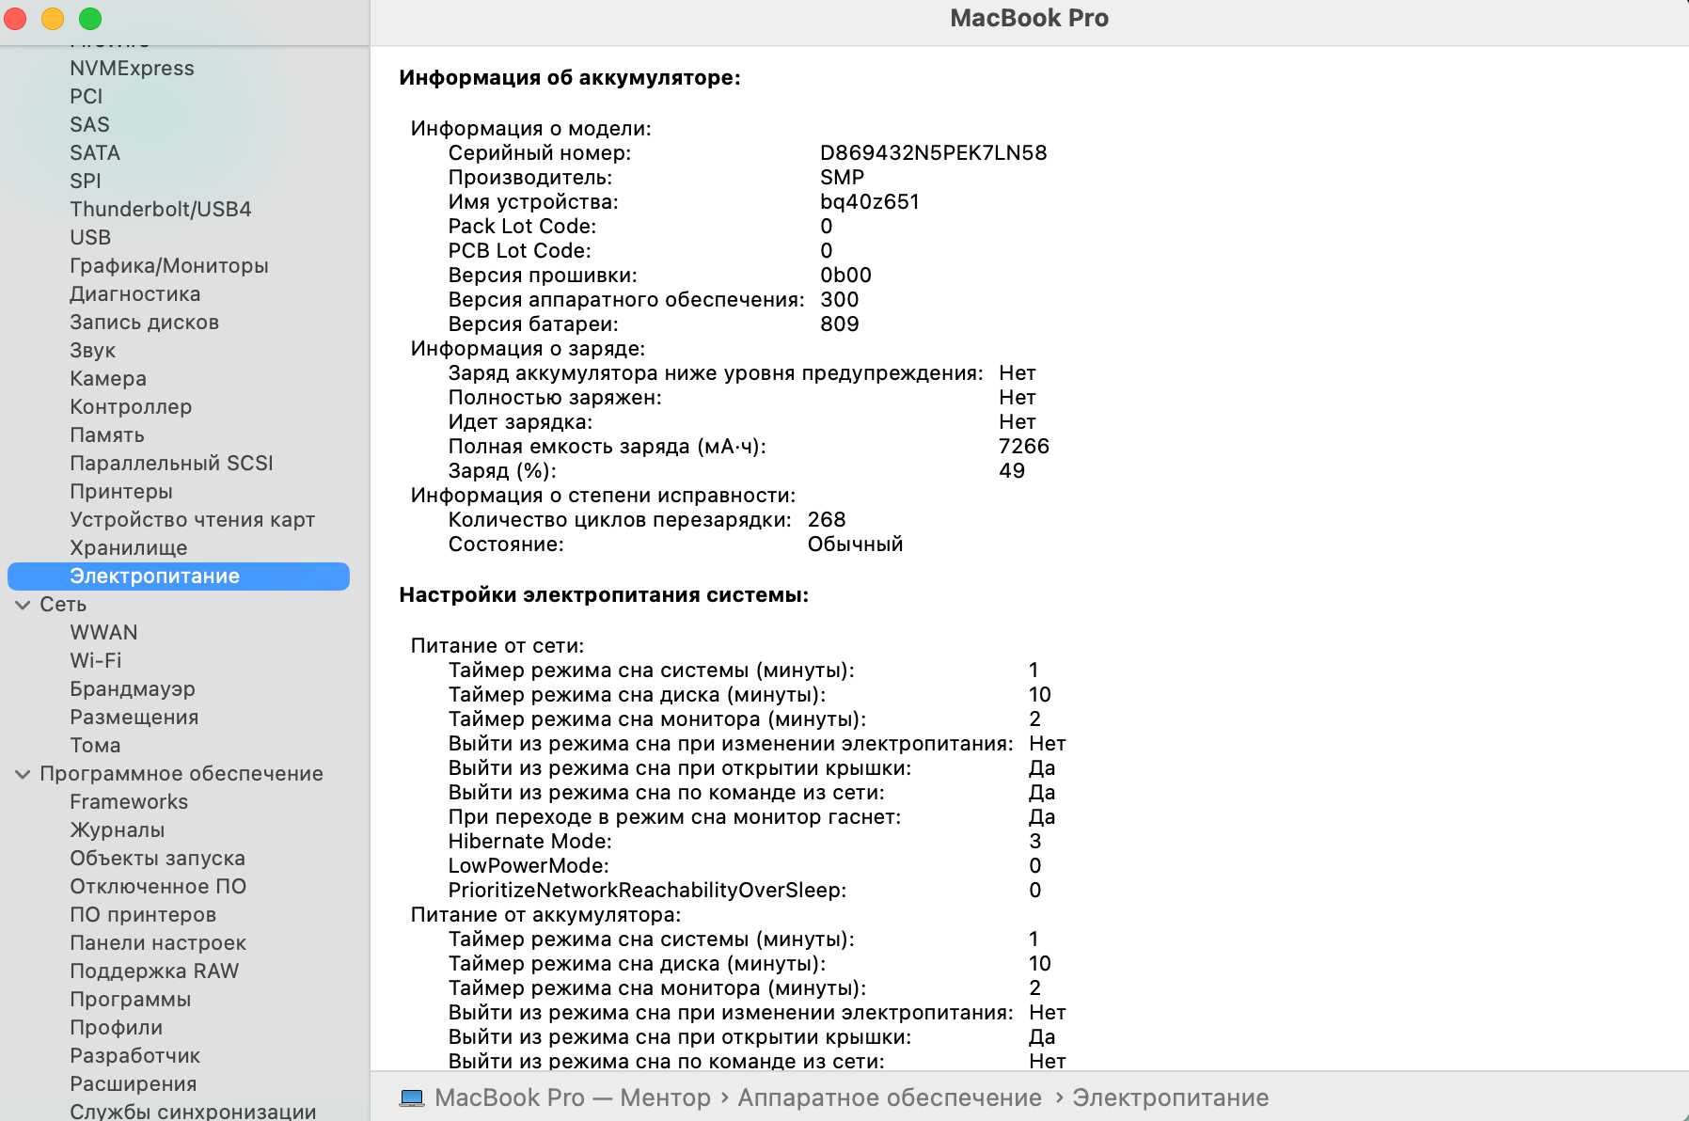Collapse the Программное обеспечение section
1689x1121 pixels.
[x=23, y=774]
